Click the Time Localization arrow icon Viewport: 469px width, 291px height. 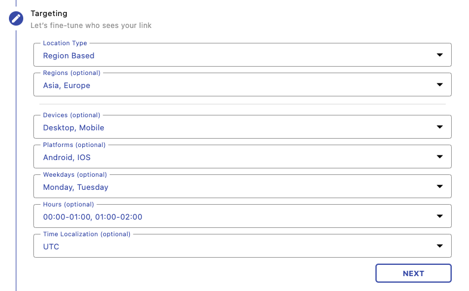(439, 246)
